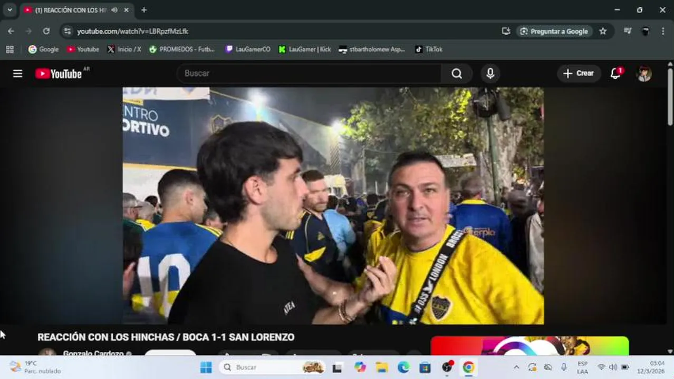View site information icon in address bar

(67, 31)
